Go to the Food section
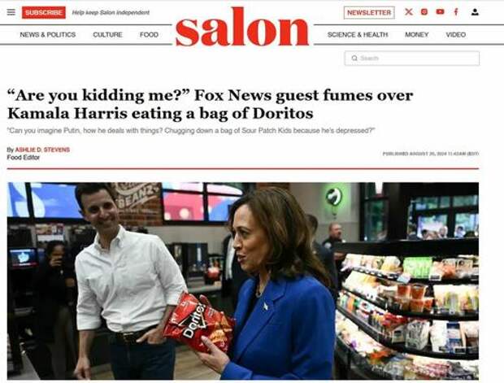This screenshot has height=383, width=504. pos(149,35)
